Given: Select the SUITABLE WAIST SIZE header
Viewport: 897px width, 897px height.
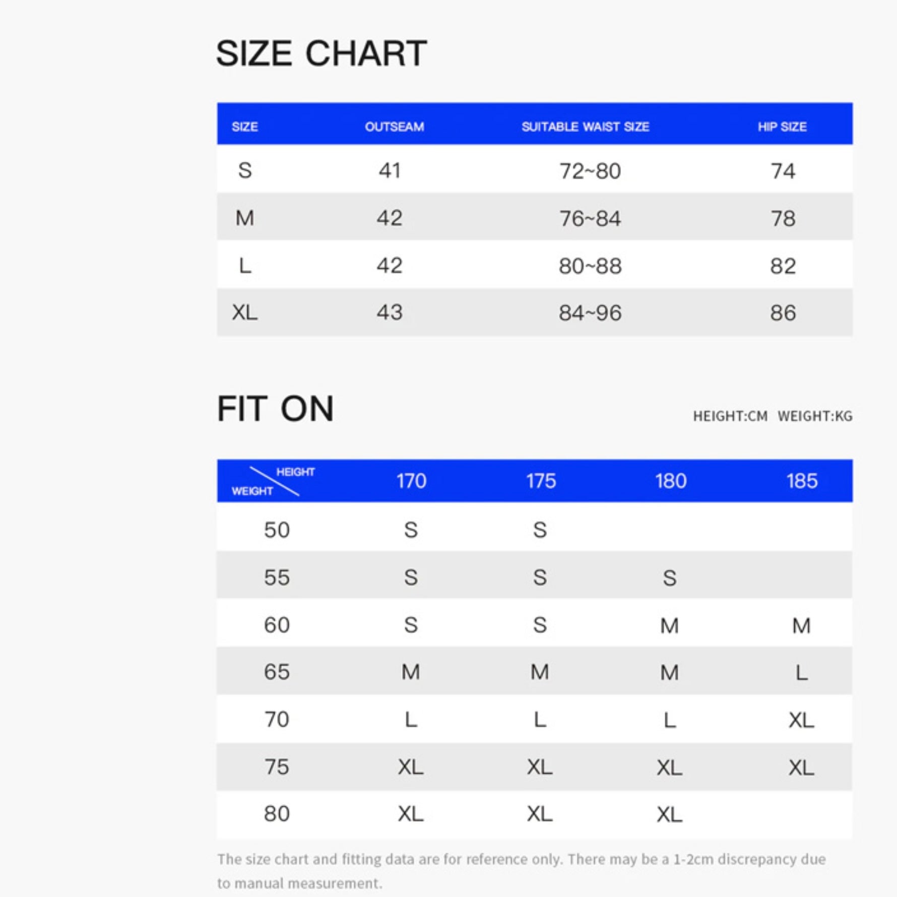Looking at the screenshot, I should pyautogui.click(x=585, y=126).
